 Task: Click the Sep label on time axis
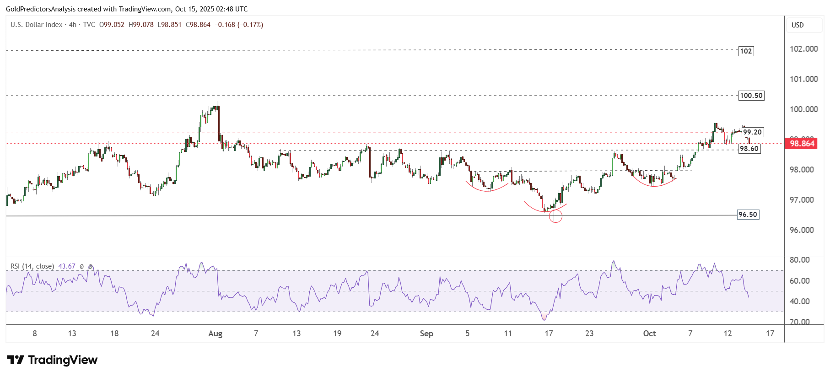pyautogui.click(x=426, y=334)
